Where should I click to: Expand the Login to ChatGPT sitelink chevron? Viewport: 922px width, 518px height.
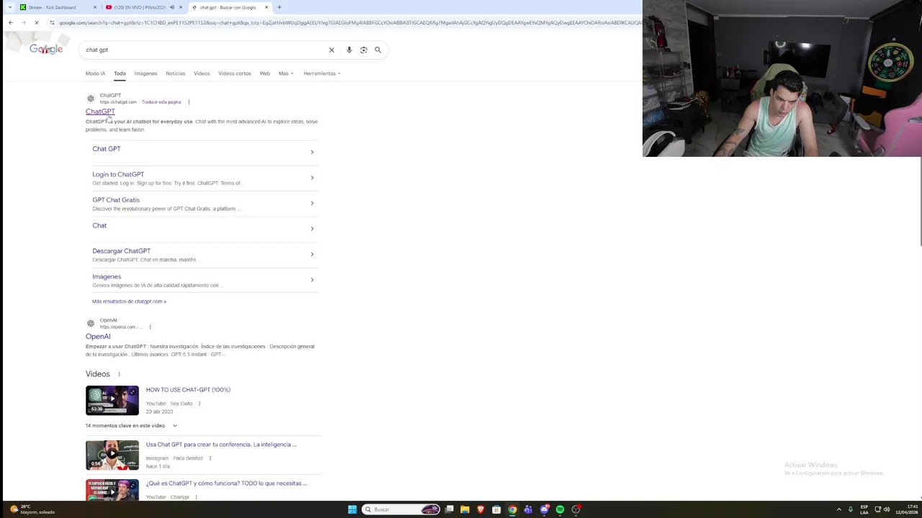click(312, 178)
